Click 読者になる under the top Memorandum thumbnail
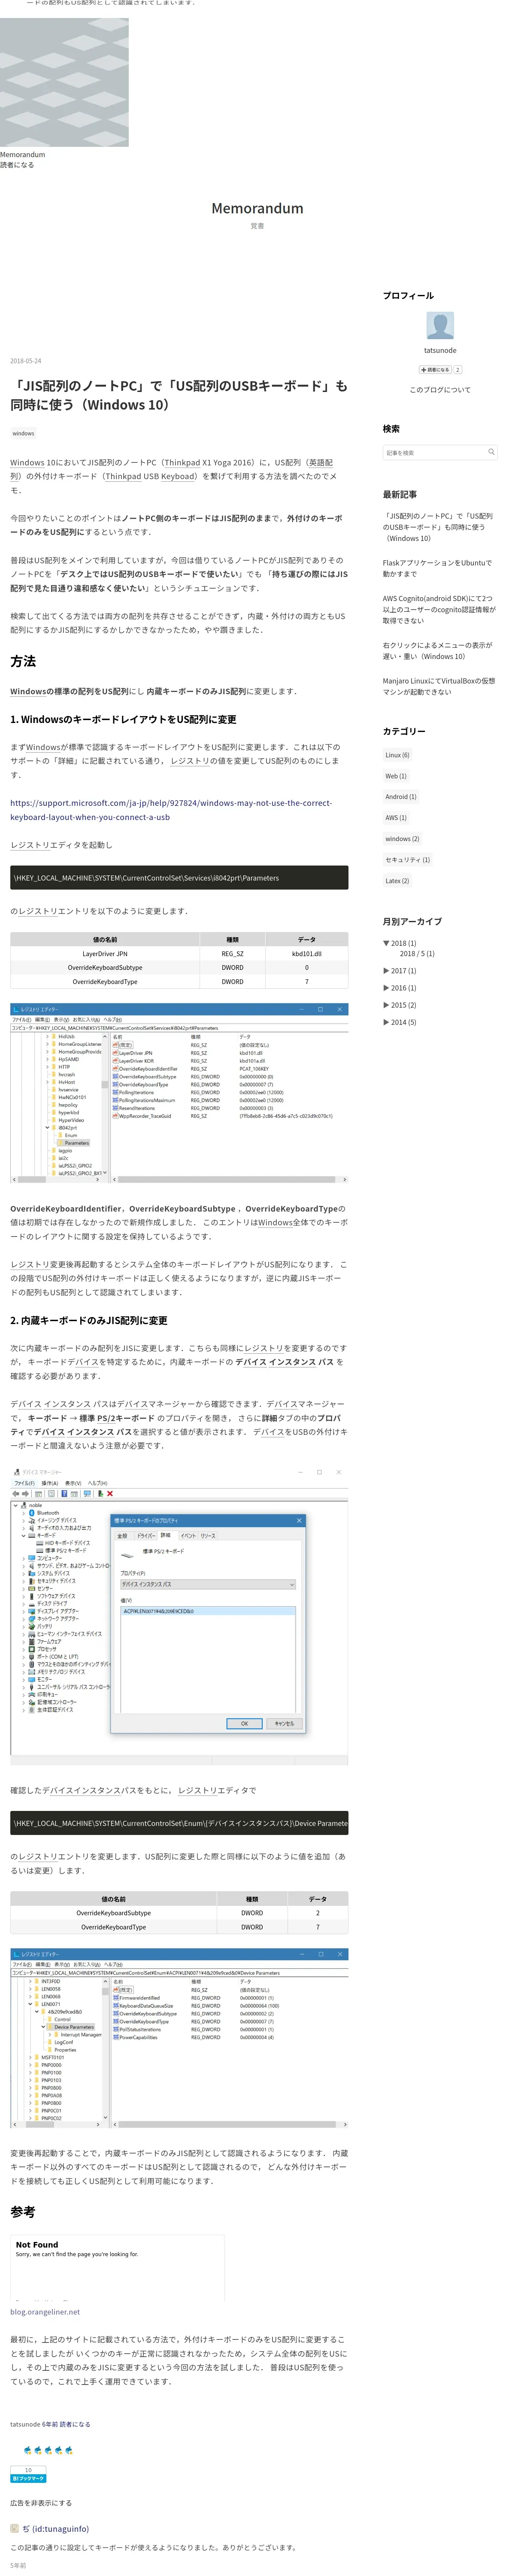Image resolution: width=515 pixels, height=2576 pixels. tap(17, 165)
